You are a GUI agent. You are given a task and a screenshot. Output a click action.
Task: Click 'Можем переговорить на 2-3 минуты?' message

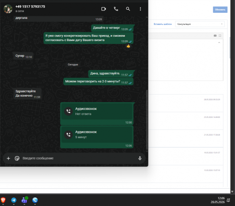coord(98,82)
